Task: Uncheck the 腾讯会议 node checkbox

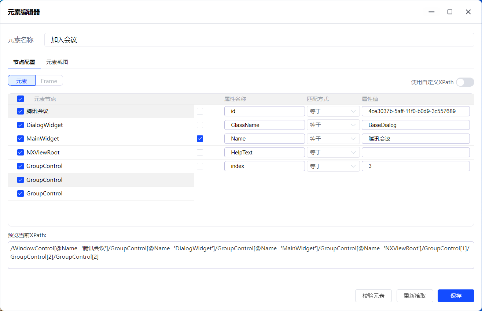Action: point(21,111)
